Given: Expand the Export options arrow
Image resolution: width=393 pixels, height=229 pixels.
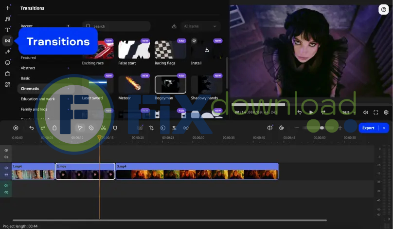Looking at the screenshot, I should 385,128.
